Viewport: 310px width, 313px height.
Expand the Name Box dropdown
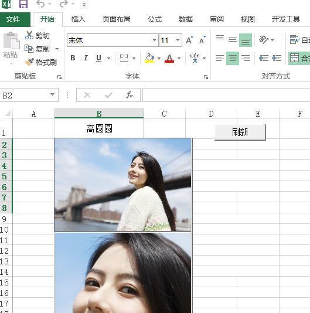(53, 94)
